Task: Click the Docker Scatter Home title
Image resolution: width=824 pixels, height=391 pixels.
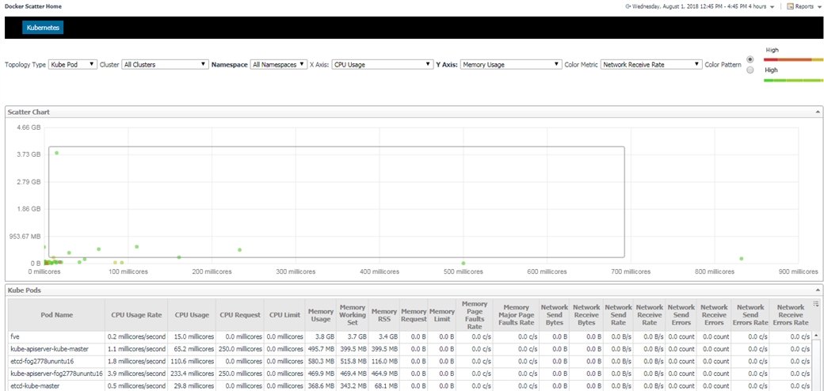Action: point(33,7)
